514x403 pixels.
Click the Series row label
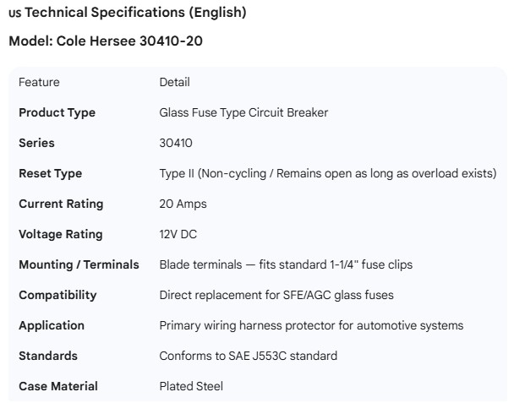click(36, 143)
